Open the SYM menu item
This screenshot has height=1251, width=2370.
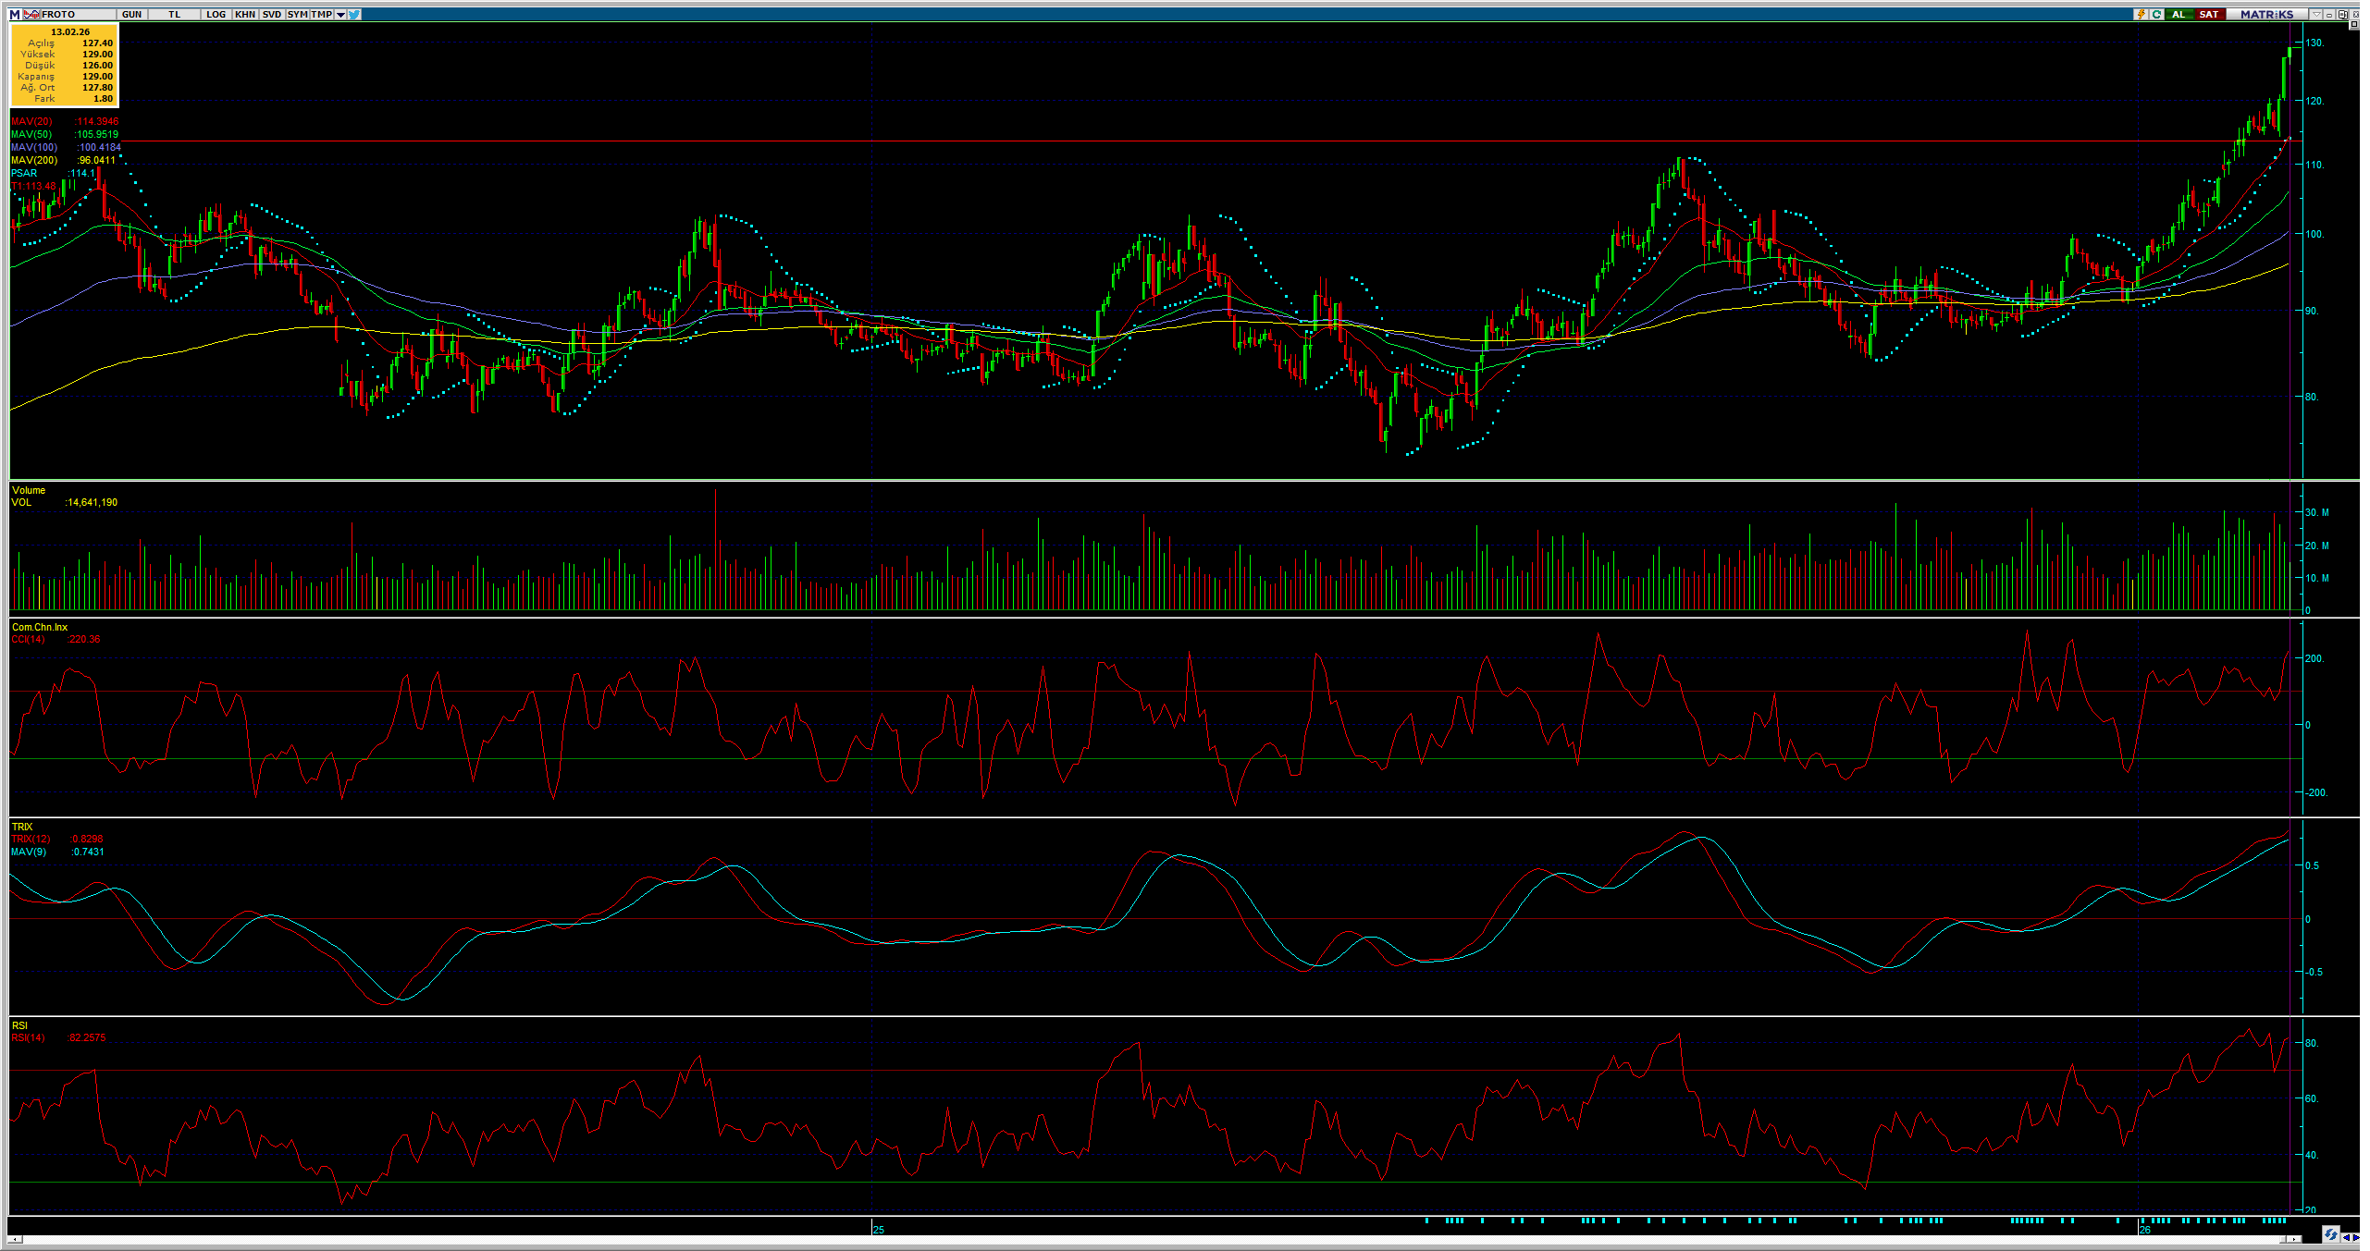(x=297, y=14)
